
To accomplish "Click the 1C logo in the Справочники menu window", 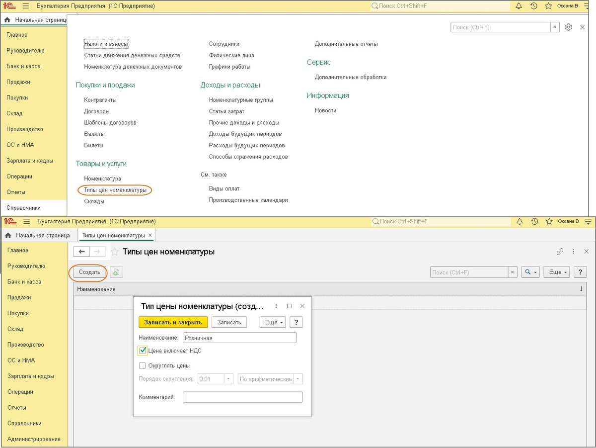I will tap(10, 6).
